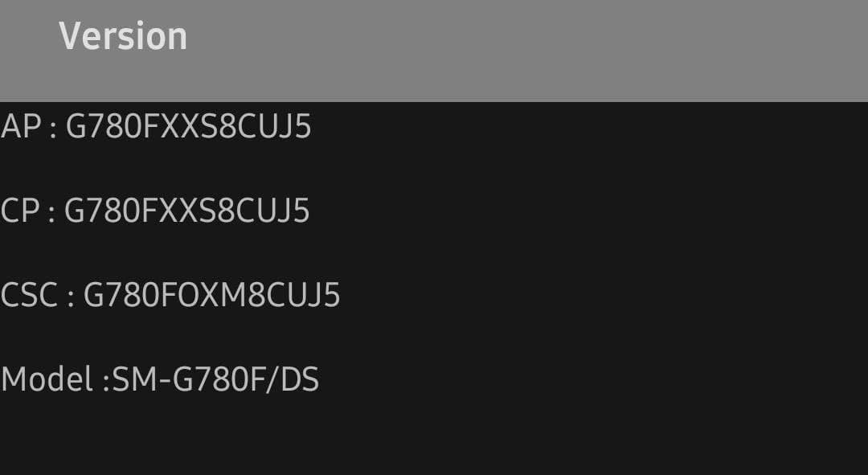This screenshot has width=868, height=475.
Task: Click the SM-G780F/DS model value
Action: (216, 380)
